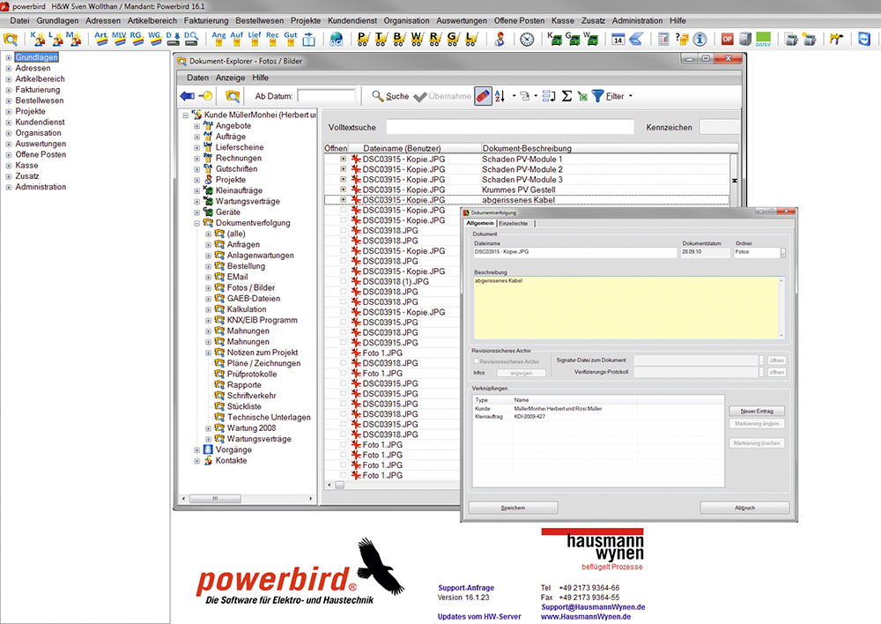Screen dimensions: 881x624
Task: Toggle the Revisionssicheres Archiv checkbox
Action: (477, 361)
